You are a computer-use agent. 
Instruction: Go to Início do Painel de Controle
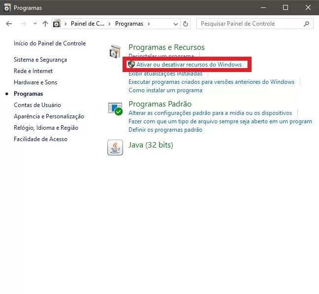coord(50,43)
